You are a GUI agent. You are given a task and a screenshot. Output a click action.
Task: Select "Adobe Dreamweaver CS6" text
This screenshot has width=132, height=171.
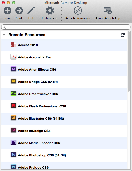pyautogui.click(x=38, y=94)
